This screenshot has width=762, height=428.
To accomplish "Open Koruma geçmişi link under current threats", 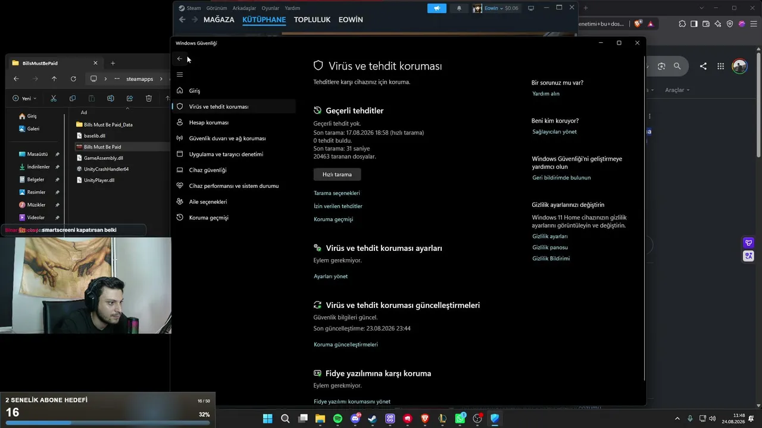I will click(333, 219).
